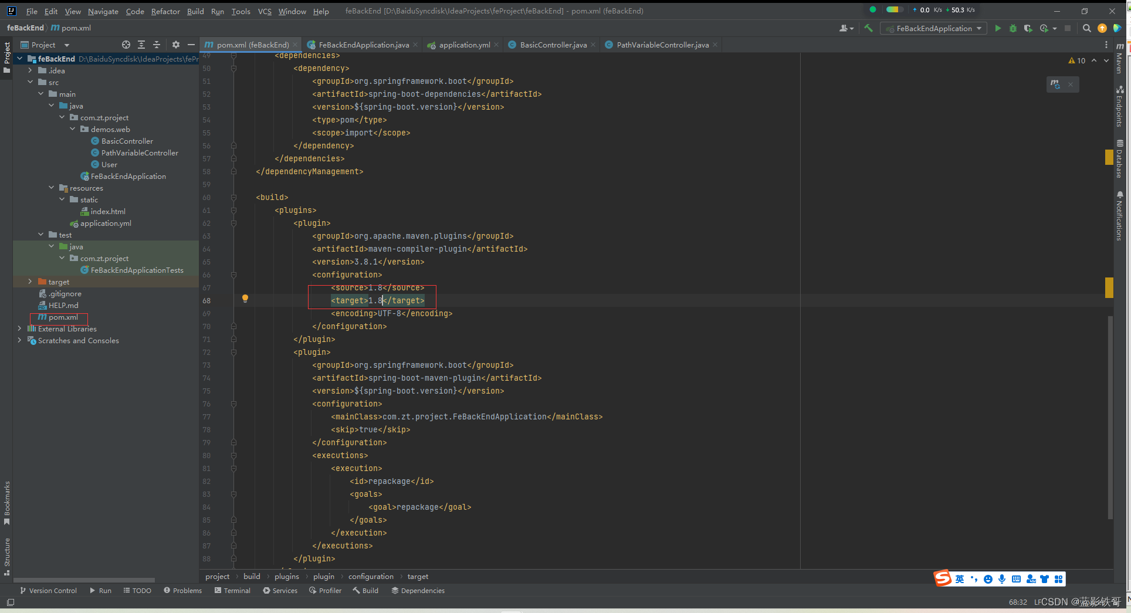Click the orange IDE update icon
The height and width of the screenshot is (613, 1131).
click(x=1102, y=28)
